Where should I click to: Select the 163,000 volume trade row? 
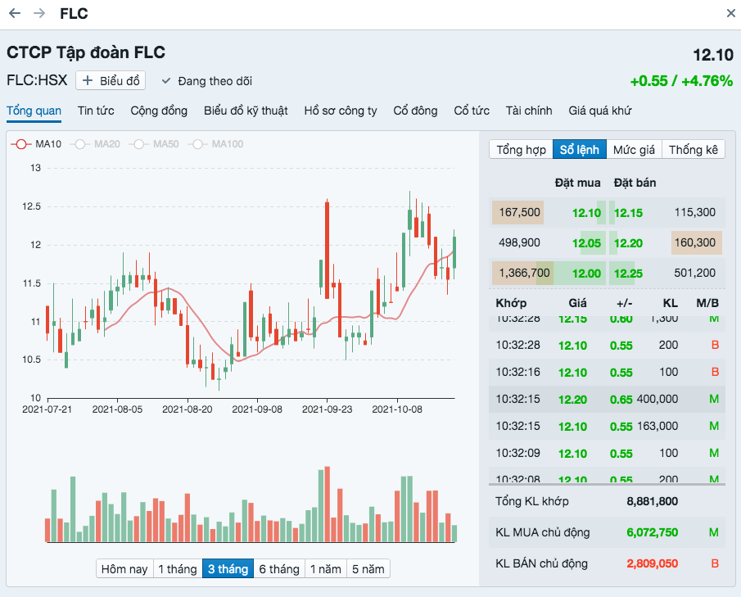(608, 426)
